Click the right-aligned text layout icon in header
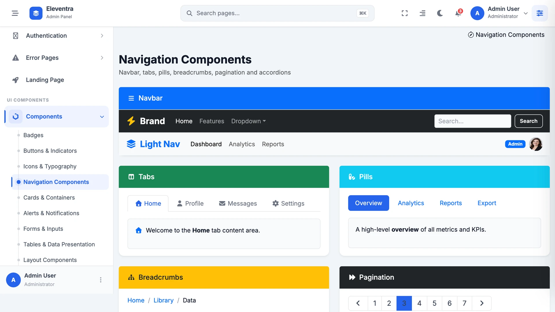This screenshot has width=555, height=312. pos(422,13)
